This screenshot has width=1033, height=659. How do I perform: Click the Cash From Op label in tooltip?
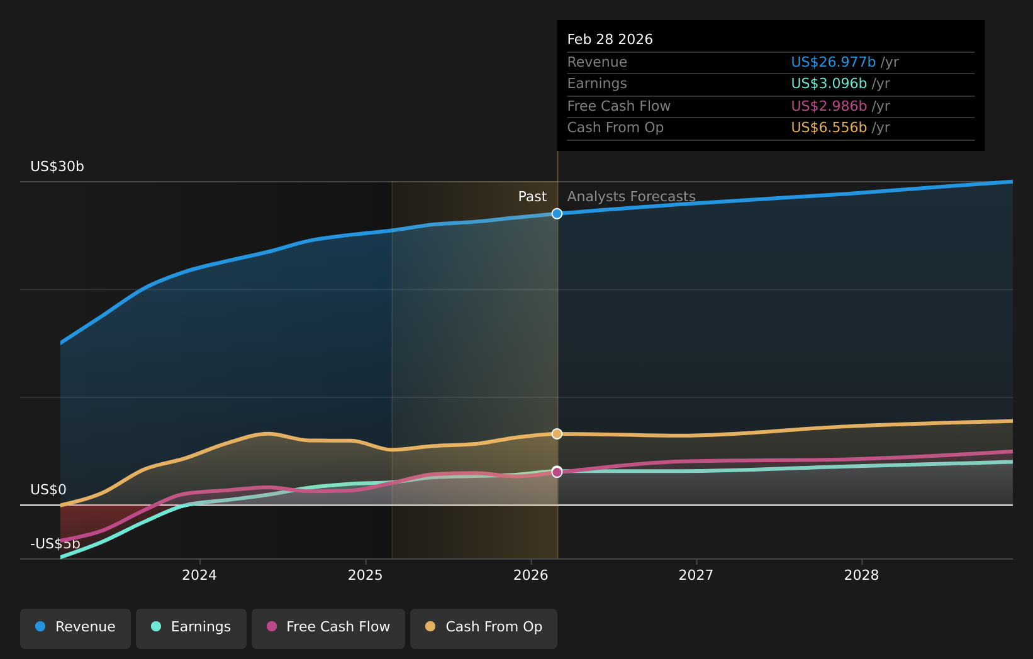(615, 128)
